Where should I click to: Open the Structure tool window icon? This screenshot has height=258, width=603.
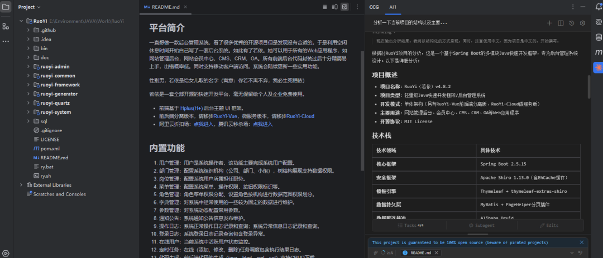coord(6,26)
